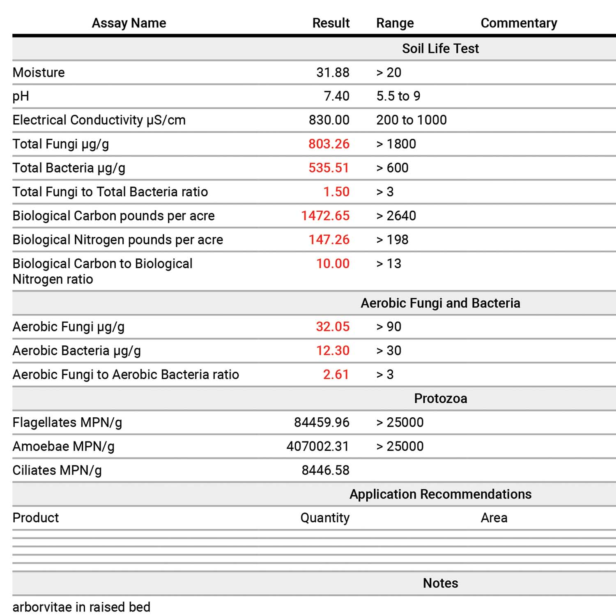Select the Application Recommendations heading
This screenshot has width=616, height=616.
point(440,494)
